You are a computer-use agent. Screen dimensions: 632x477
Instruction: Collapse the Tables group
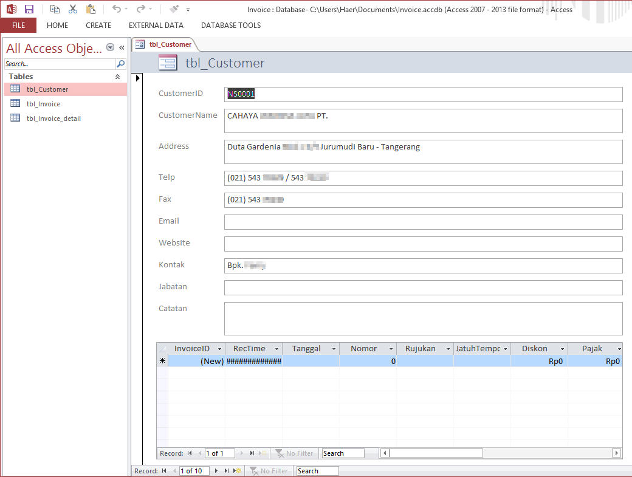pos(118,77)
